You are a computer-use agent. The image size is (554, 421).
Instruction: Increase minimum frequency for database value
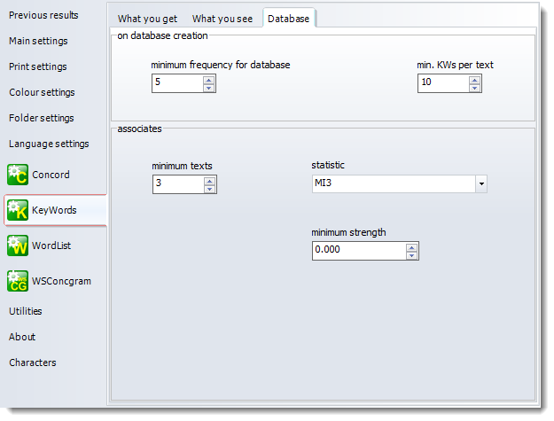coord(209,79)
